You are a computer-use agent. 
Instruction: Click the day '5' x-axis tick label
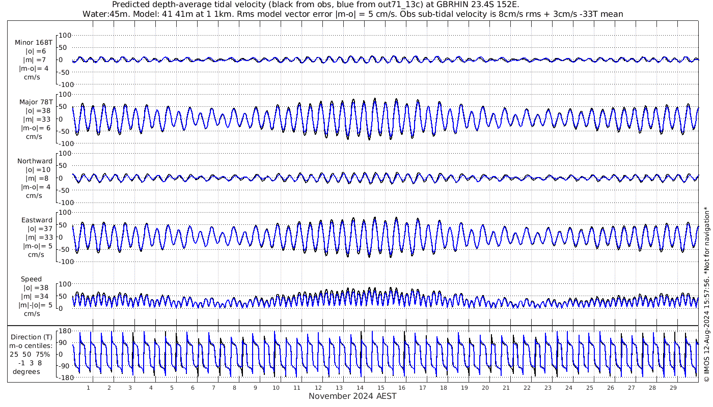coord(172,388)
